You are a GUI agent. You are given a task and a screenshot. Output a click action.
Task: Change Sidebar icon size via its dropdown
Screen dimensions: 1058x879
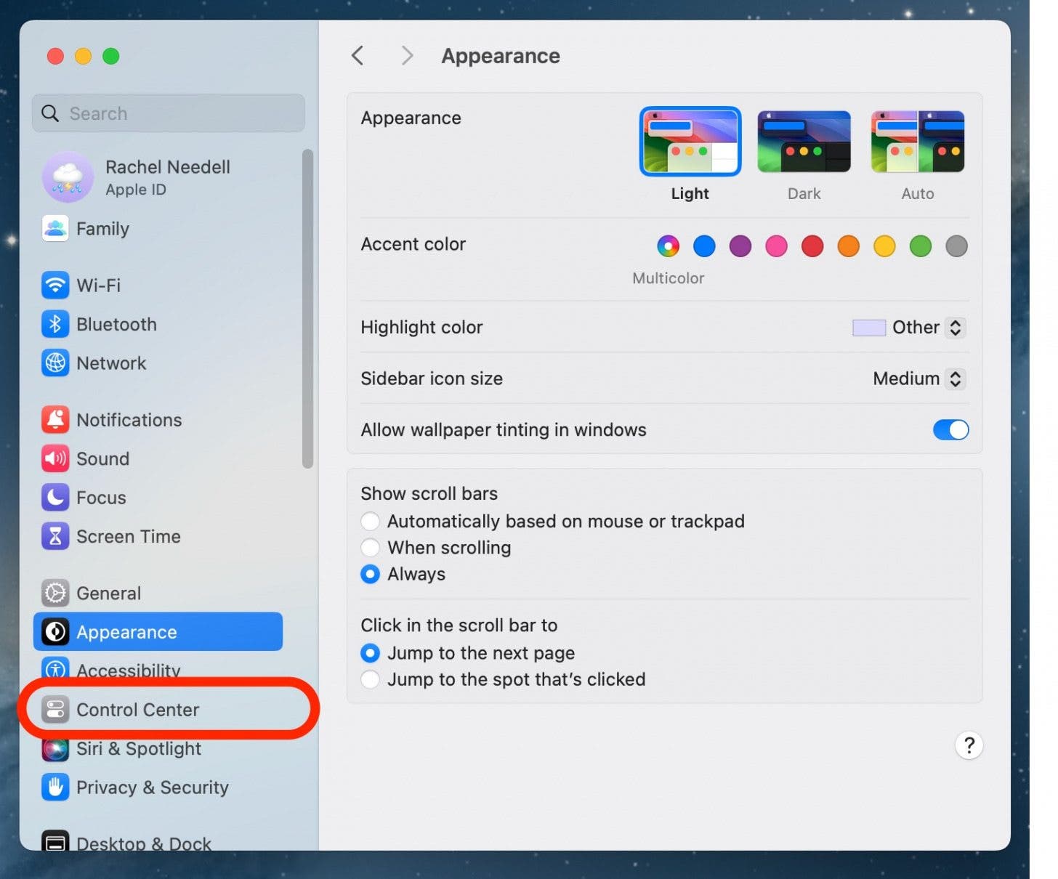point(954,378)
